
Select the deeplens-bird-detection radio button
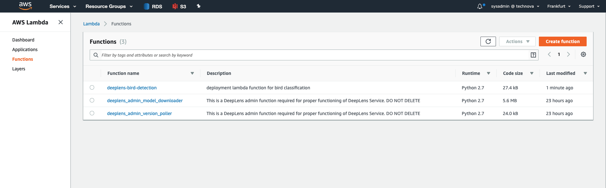[x=92, y=87]
